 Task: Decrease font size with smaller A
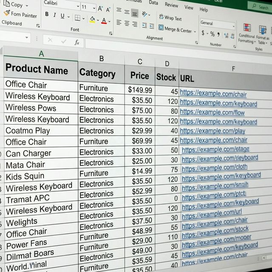(108, 9)
